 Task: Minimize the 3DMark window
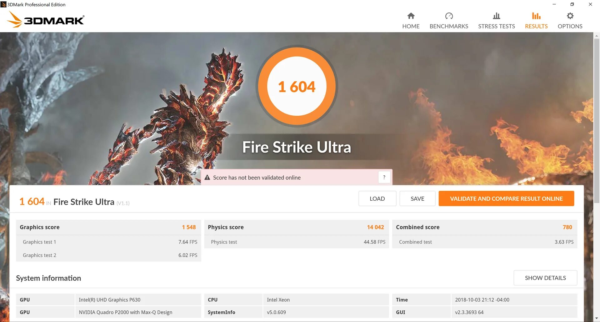tap(554, 4)
